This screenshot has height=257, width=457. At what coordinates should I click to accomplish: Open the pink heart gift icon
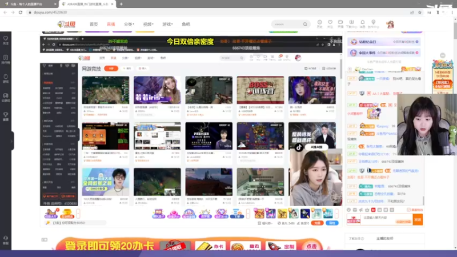click(x=174, y=214)
